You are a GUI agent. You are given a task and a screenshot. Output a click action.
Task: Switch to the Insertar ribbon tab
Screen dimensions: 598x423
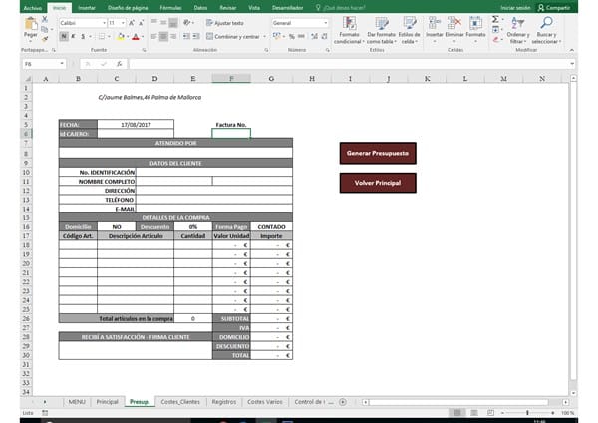coord(87,8)
